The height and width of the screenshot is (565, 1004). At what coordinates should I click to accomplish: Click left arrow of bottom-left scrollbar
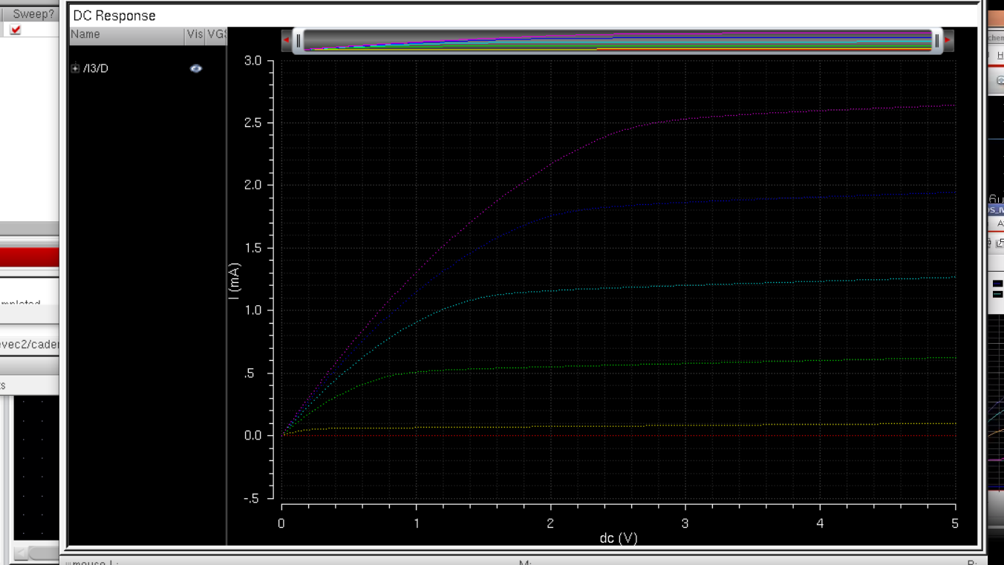[x=21, y=552]
